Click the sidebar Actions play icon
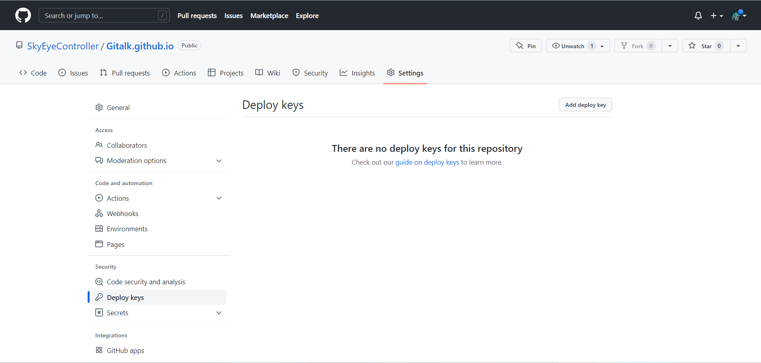 [99, 198]
